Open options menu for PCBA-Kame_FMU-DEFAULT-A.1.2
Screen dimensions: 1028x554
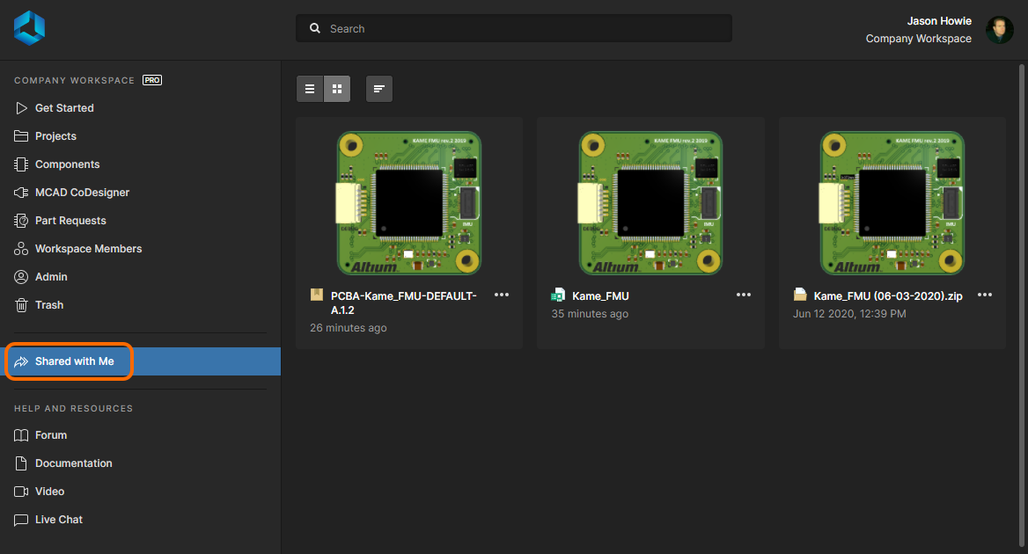coord(502,295)
